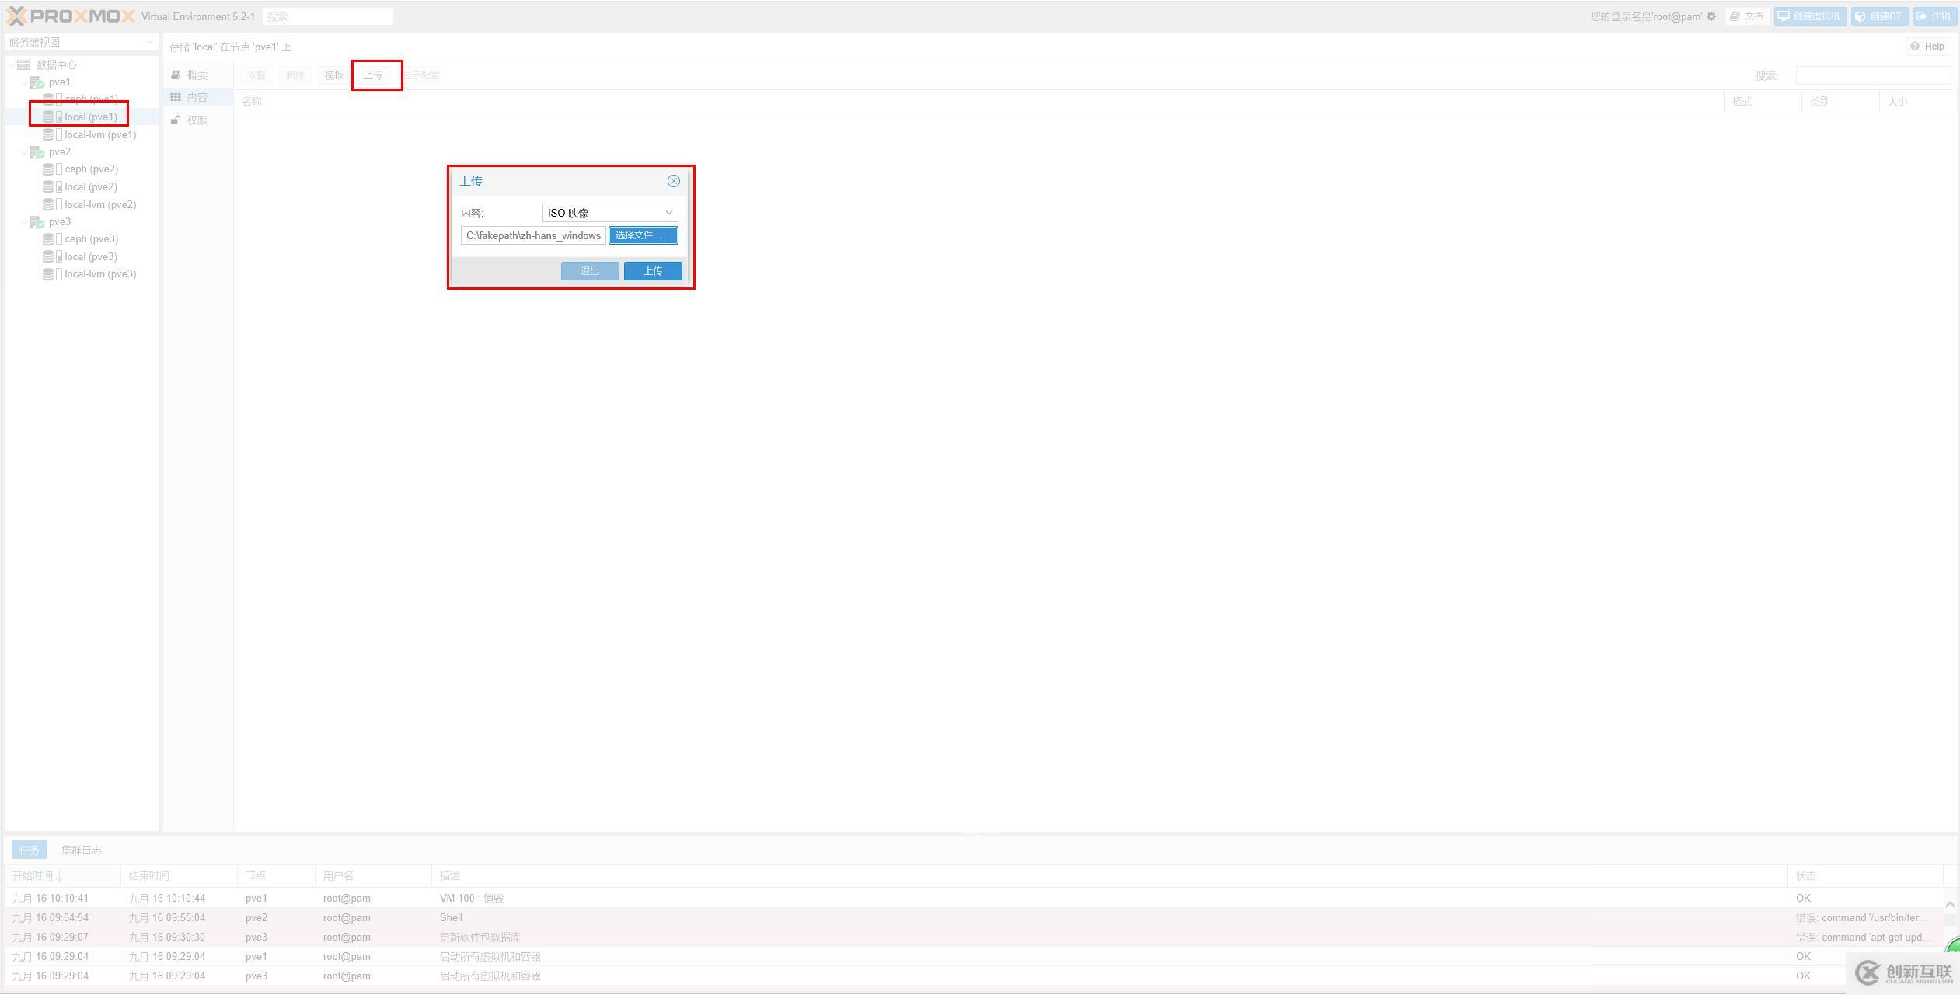Screen dimensions: 1960x995
Task: Collapse the pve3 node tree
Action: coord(23,222)
